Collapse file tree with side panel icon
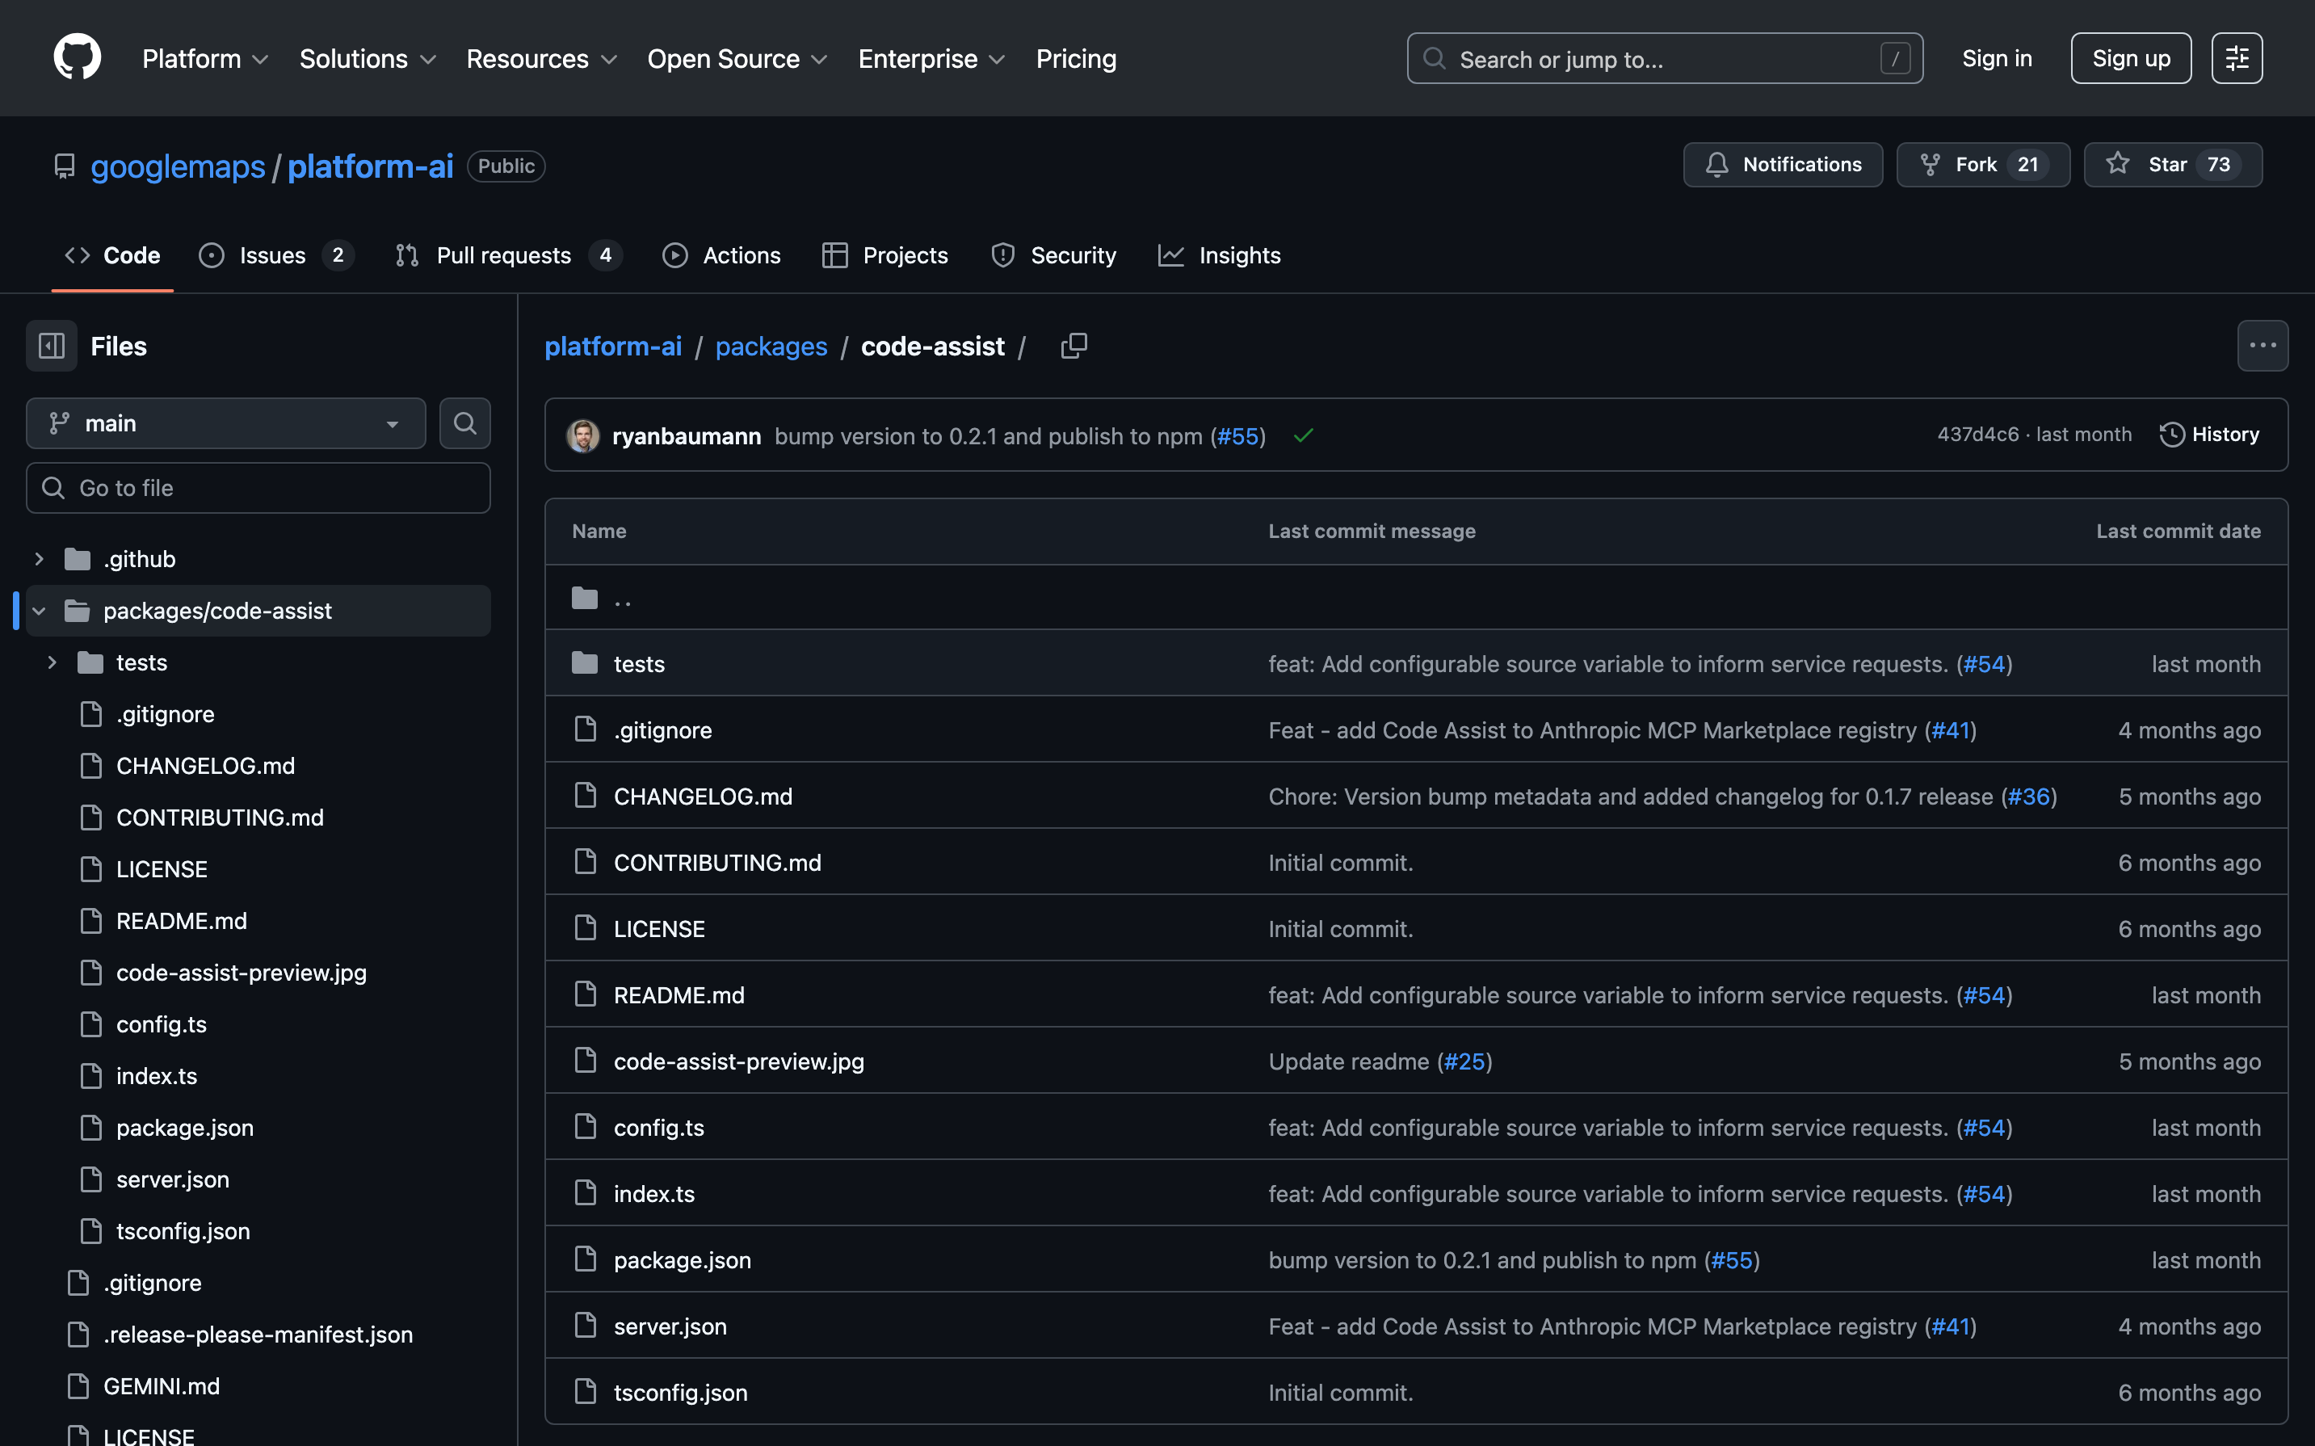Image resolution: width=2315 pixels, height=1446 pixels. click(52, 347)
